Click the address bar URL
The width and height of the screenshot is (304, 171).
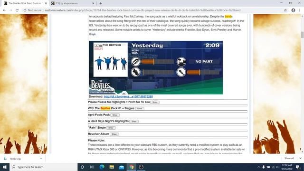(x=142, y=10)
